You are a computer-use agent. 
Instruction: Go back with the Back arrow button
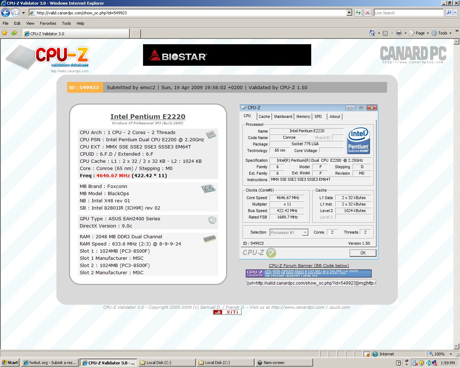coord(5,13)
